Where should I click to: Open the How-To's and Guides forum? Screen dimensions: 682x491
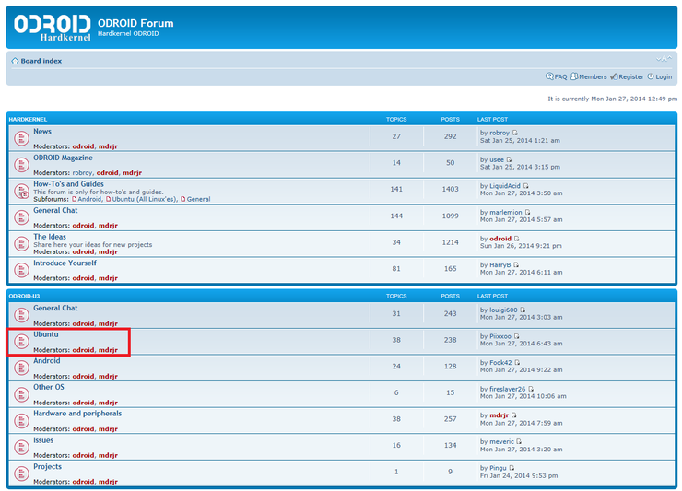click(69, 184)
